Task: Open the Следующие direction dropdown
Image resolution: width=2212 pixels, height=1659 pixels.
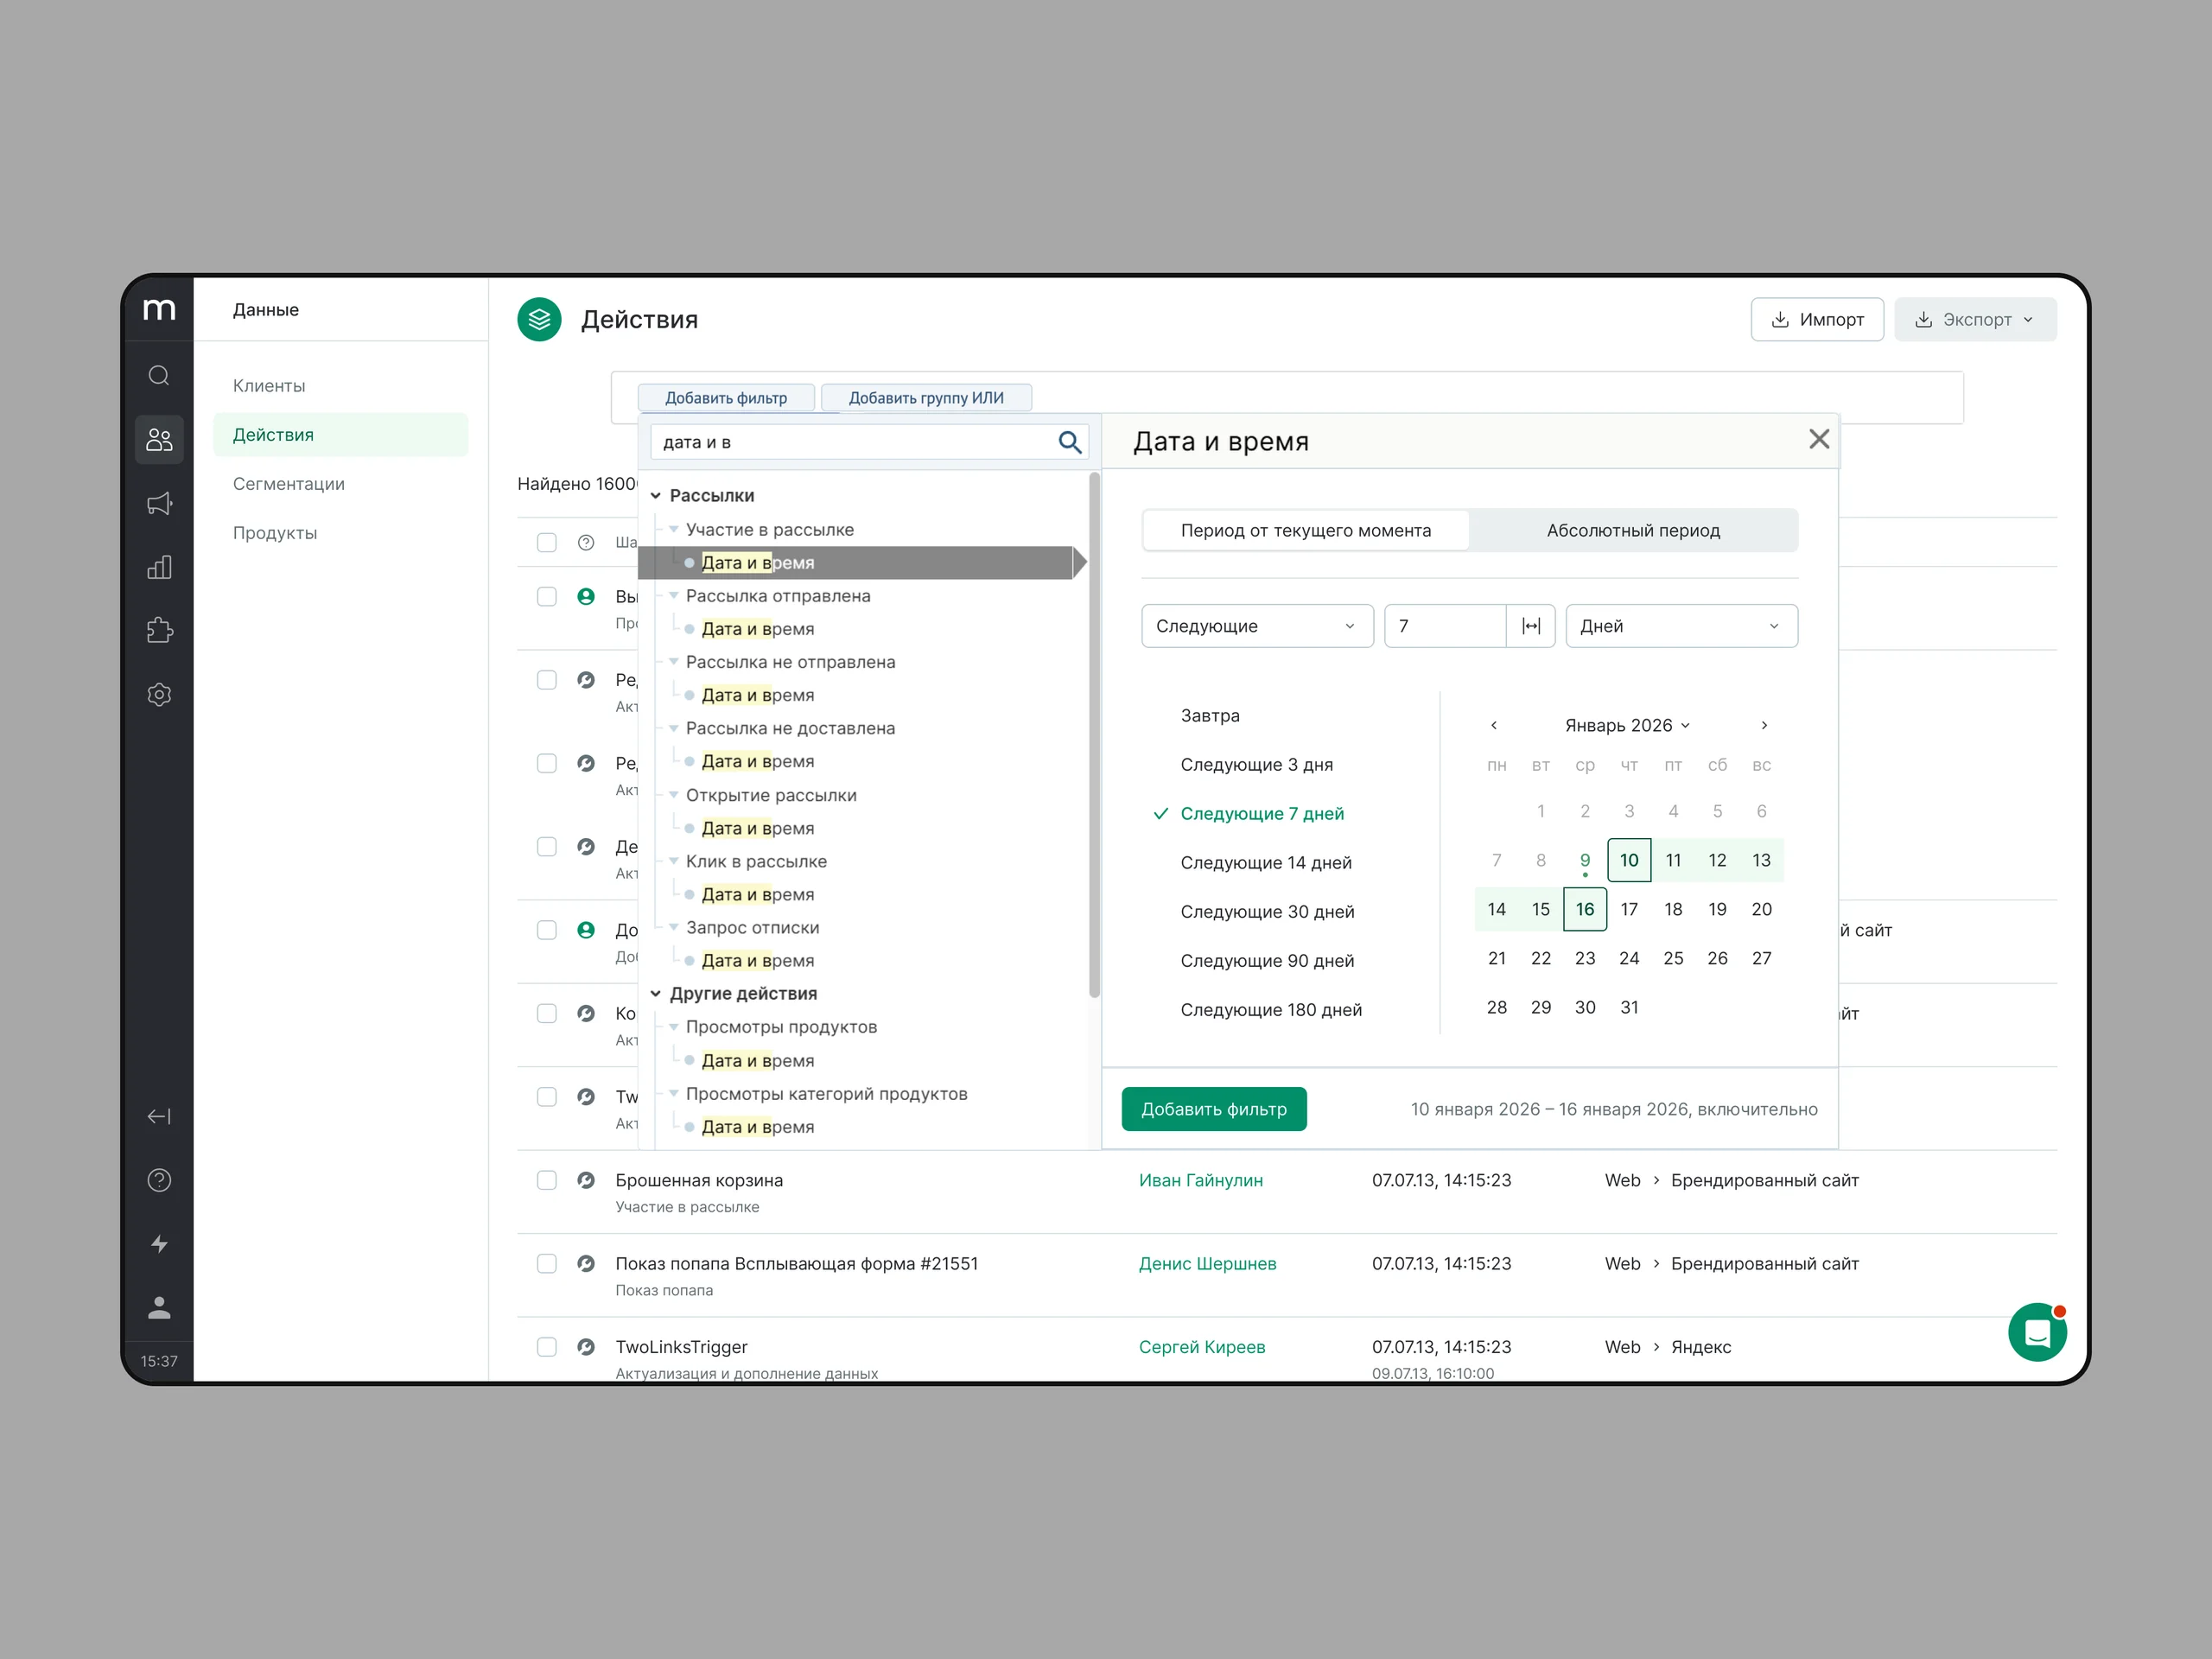Action: click(1257, 626)
